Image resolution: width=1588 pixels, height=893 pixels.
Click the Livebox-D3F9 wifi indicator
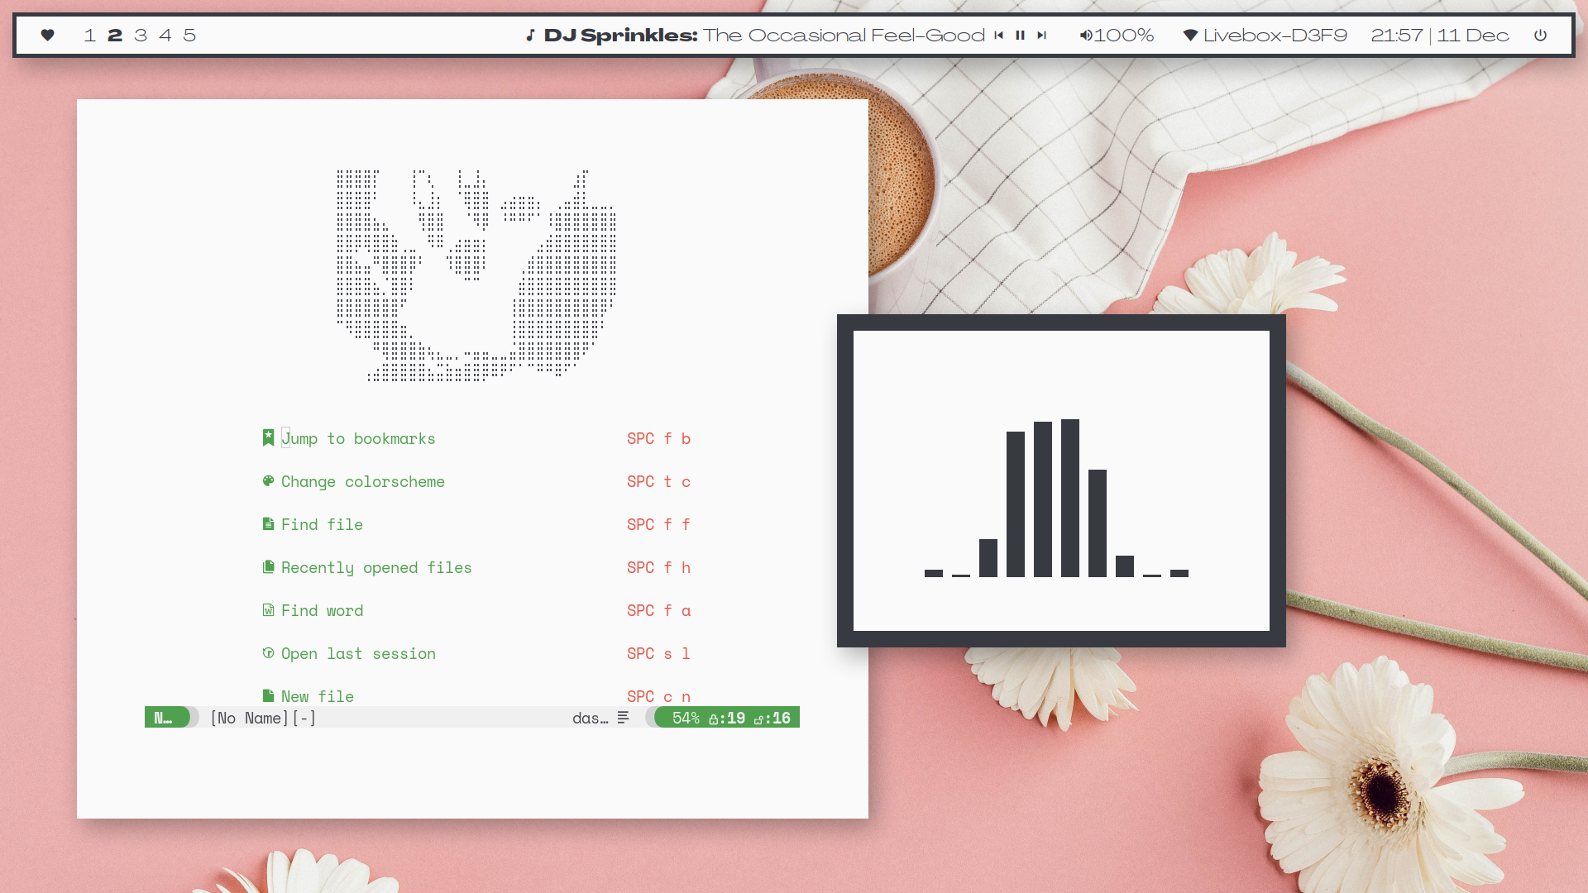pos(1265,35)
